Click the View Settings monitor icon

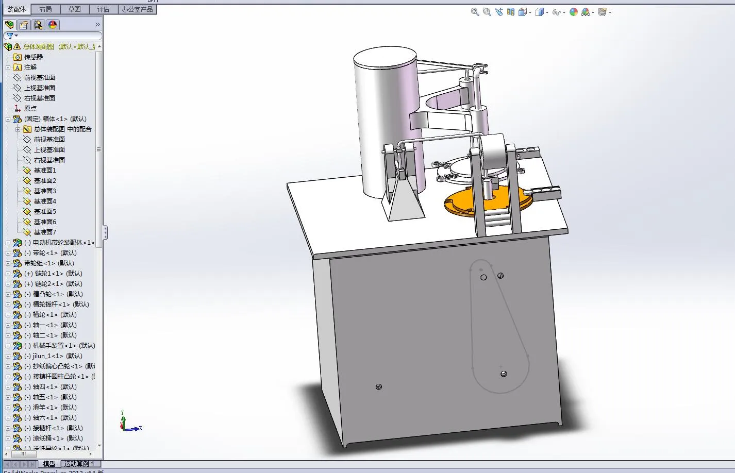(x=603, y=12)
